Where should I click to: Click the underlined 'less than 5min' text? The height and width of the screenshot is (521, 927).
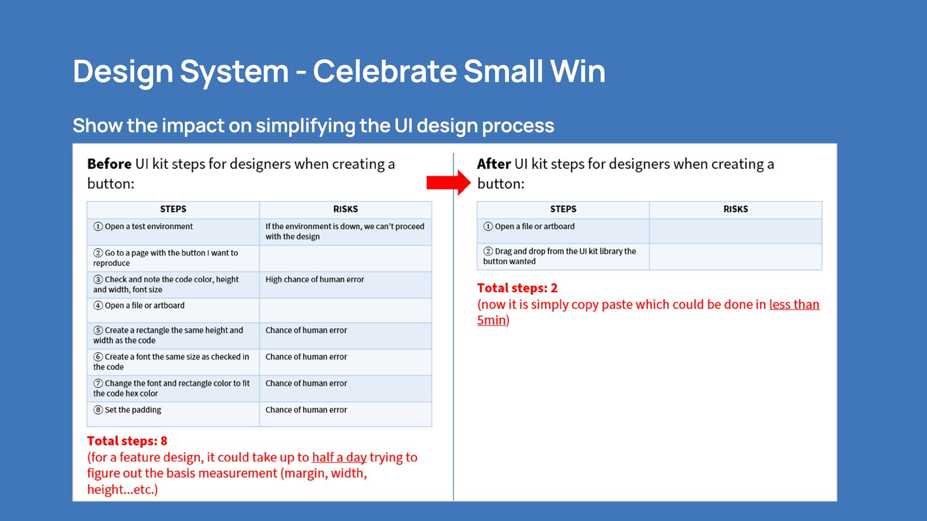coord(794,304)
